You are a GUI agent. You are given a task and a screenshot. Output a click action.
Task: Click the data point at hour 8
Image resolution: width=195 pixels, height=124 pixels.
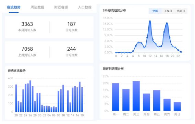pos(139,42)
